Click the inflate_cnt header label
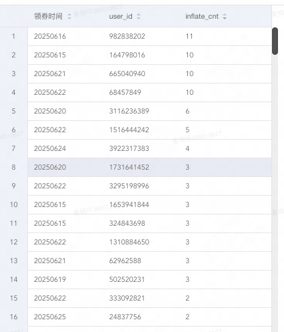Viewport: 284px width, 332px height. (202, 16)
